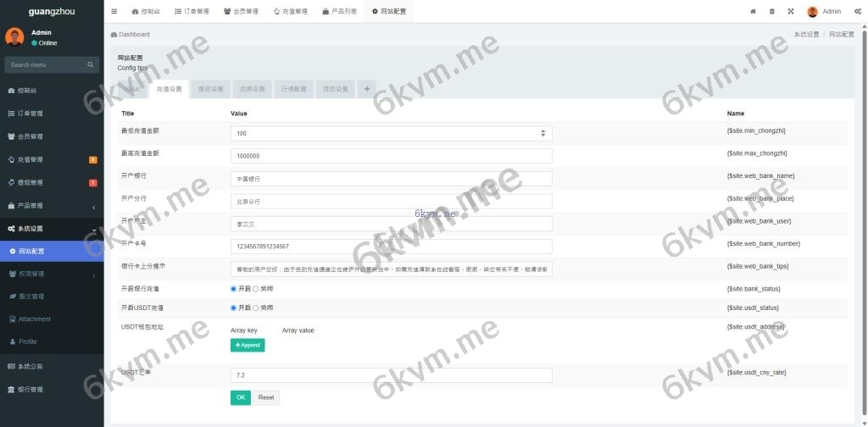This screenshot has width=868, height=427.
Task: Focus the 最低充值金额 input showing 100
Action: tap(392, 133)
